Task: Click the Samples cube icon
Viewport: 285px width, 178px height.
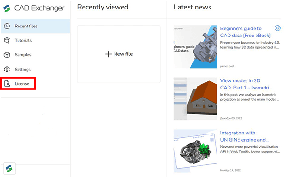Action: [x=7, y=55]
